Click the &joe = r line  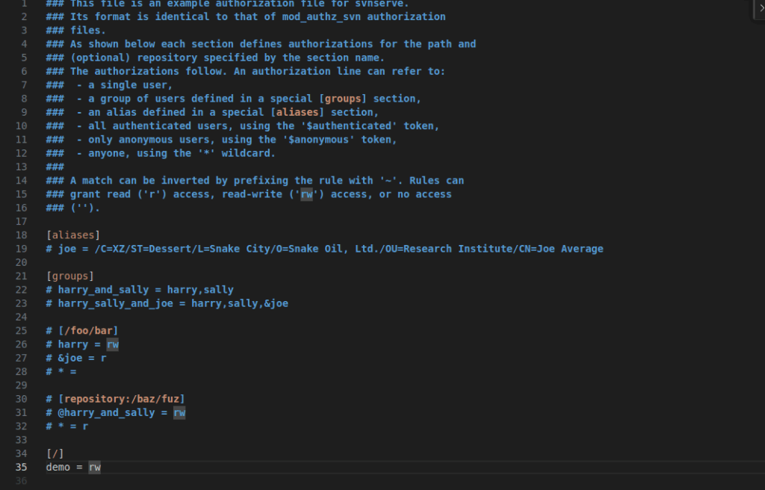coord(82,358)
